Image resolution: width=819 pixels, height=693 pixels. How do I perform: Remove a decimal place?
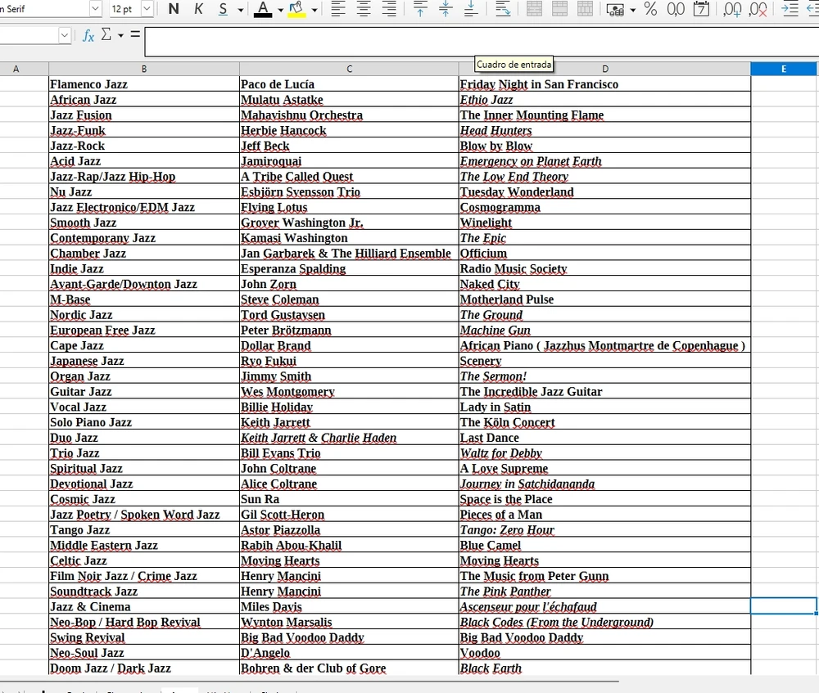(x=758, y=9)
